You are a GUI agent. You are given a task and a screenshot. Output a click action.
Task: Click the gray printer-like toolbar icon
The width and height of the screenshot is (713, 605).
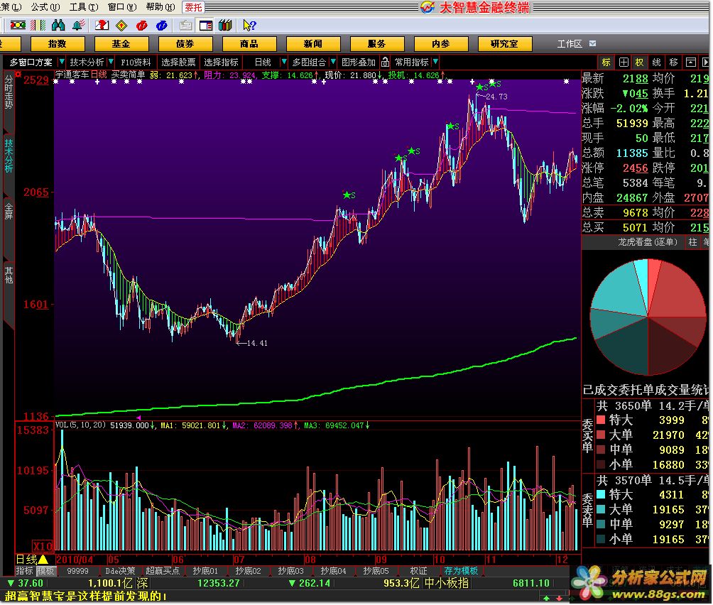point(185,26)
